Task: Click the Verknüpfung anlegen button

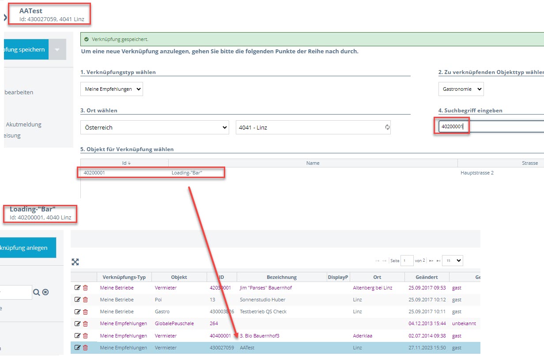Action: point(28,248)
